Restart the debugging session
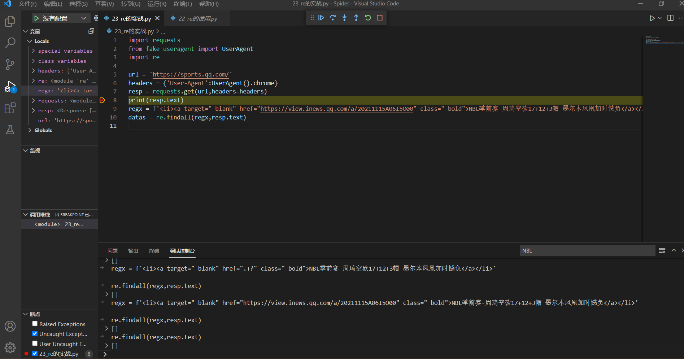 368,18
